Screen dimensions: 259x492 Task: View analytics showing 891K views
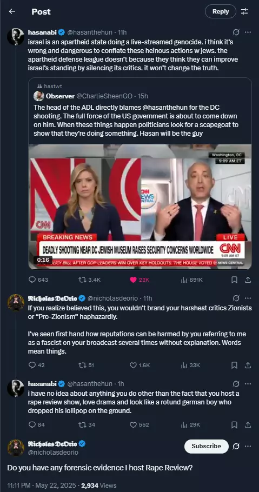point(184,280)
